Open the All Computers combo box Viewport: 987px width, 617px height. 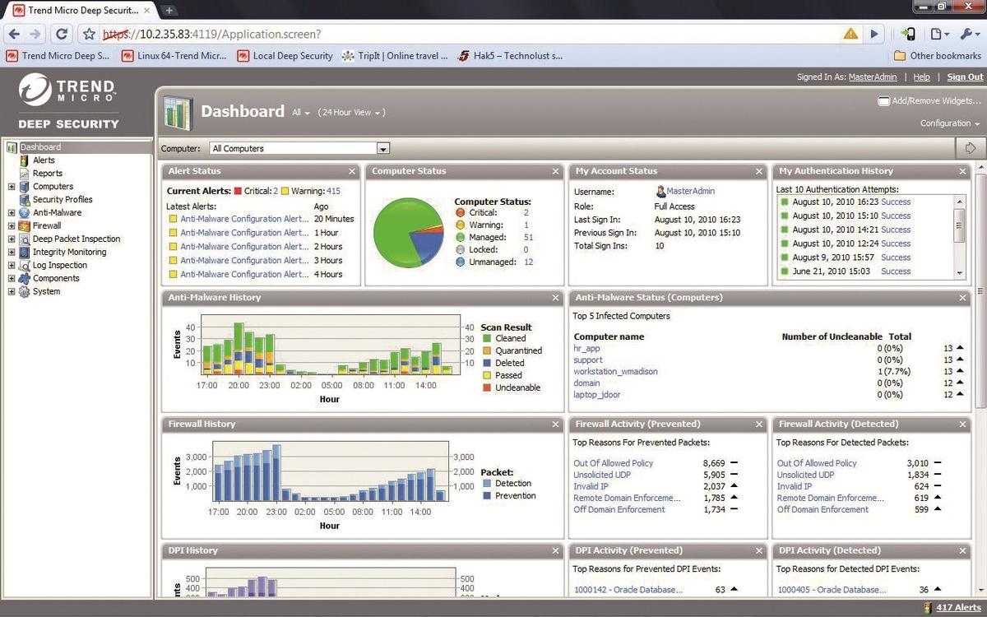coord(299,149)
